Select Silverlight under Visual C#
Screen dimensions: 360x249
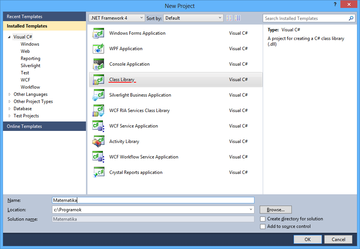pos(31,66)
